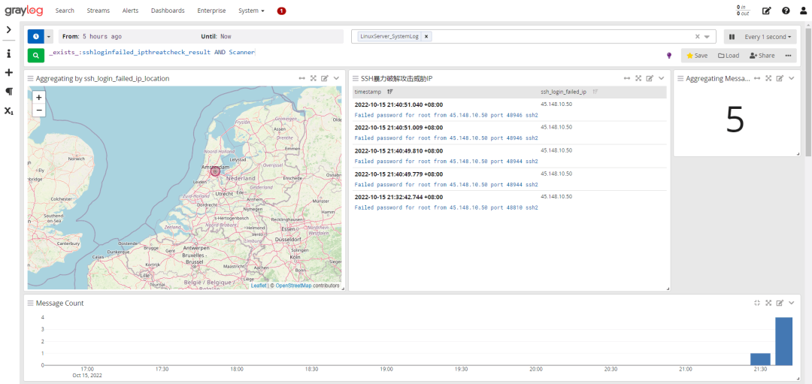This screenshot has width=812, height=384.
Task: Go to the Dashboards page
Action: 168,11
